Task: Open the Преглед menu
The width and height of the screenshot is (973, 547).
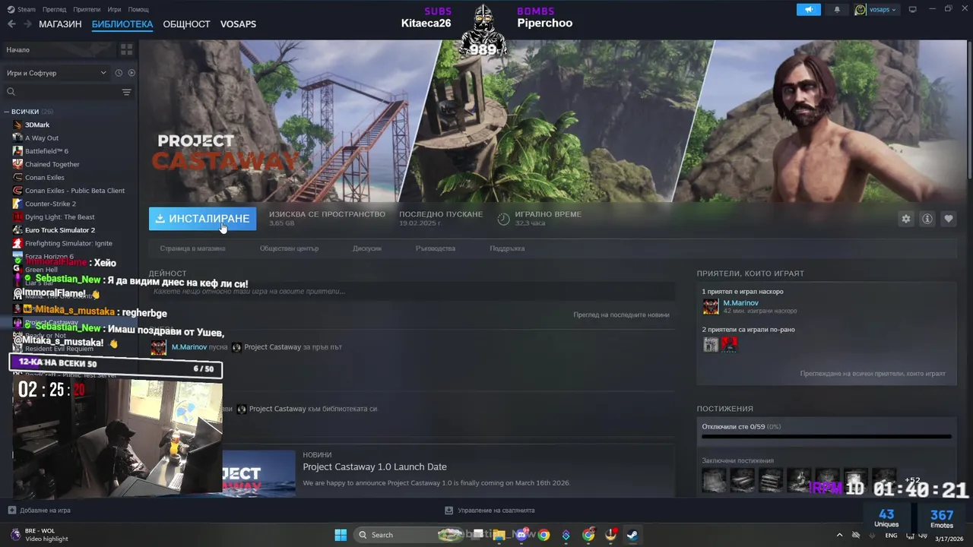Action: coord(55,9)
